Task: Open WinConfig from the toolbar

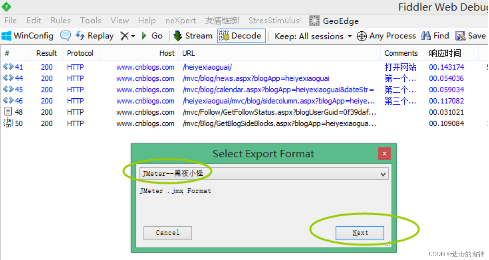Action: (28, 36)
